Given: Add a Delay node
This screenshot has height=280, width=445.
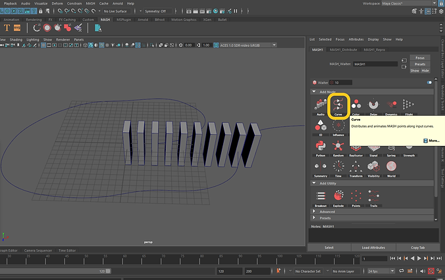Looking at the screenshot, I should tap(373, 106).
